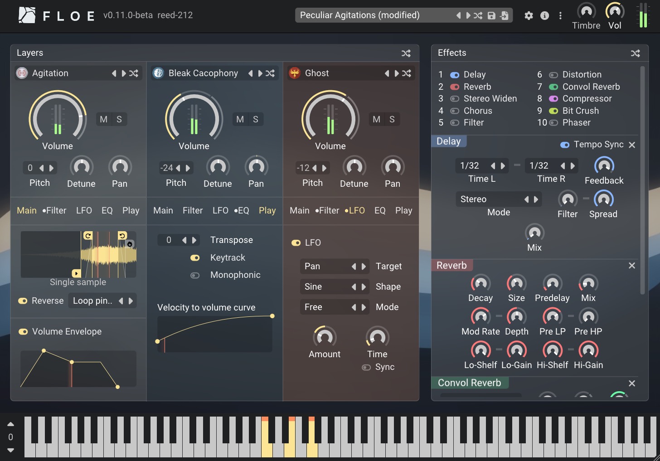Shuffle the Ghost layer instrument
The width and height of the screenshot is (660, 461).
coord(407,73)
